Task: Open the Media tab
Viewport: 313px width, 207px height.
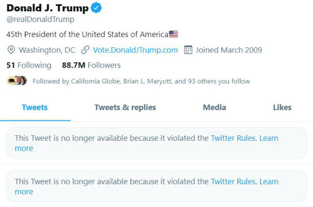Action: [x=214, y=108]
